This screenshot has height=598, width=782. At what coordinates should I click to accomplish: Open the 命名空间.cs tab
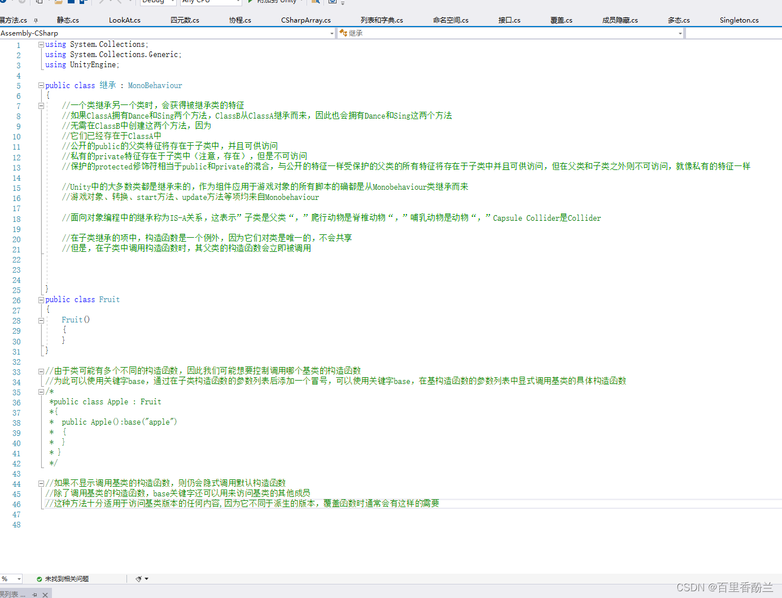point(451,20)
